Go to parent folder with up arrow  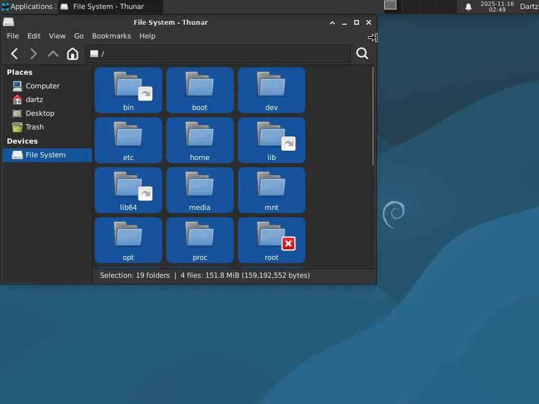(x=53, y=54)
